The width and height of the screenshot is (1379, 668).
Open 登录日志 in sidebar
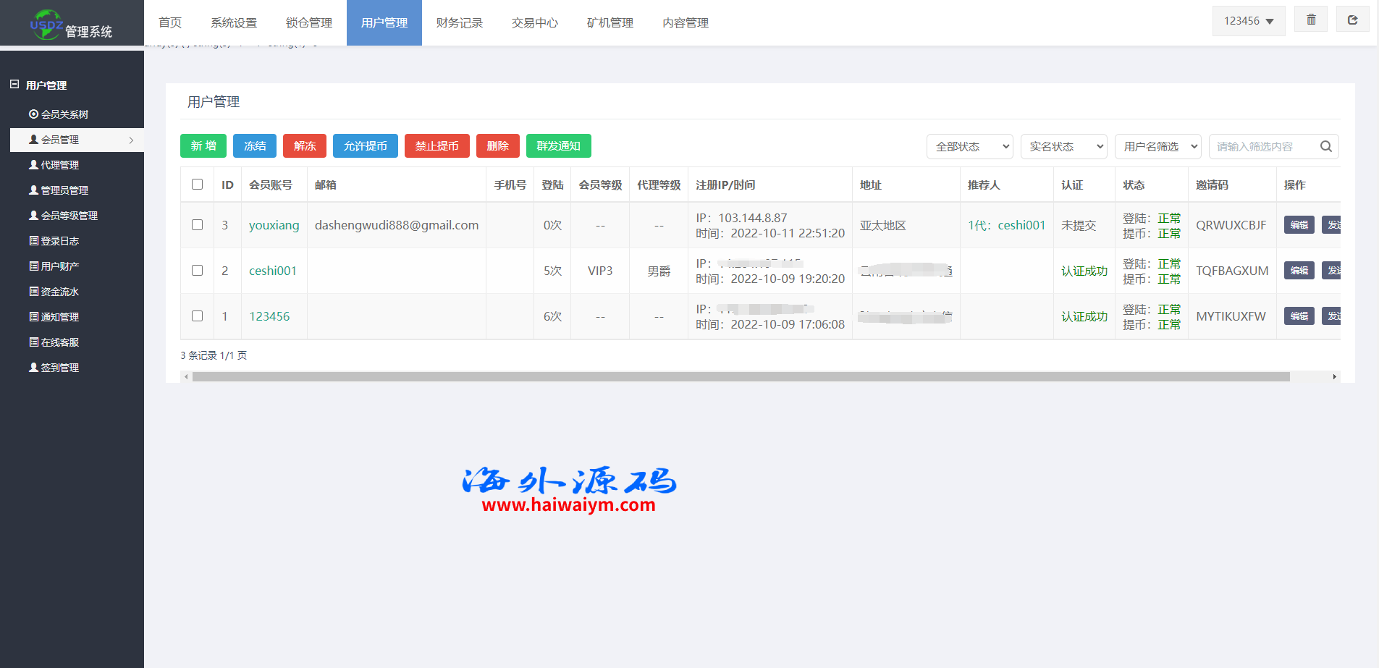[x=59, y=241]
